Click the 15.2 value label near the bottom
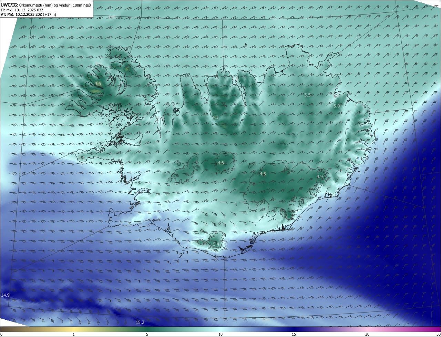 (140, 323)
